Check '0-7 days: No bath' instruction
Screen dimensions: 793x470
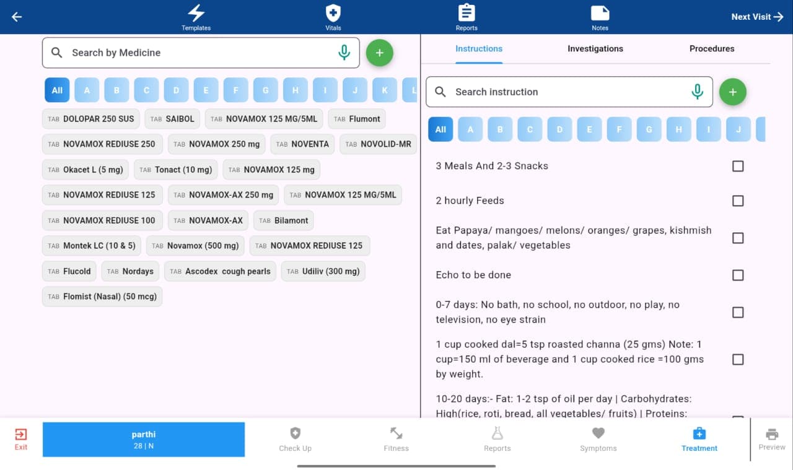(x=738, y=312)
